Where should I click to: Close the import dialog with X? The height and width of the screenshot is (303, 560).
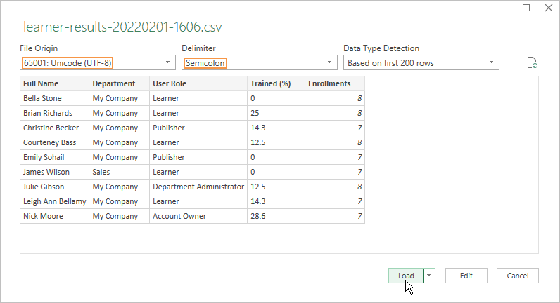(549, 8)
